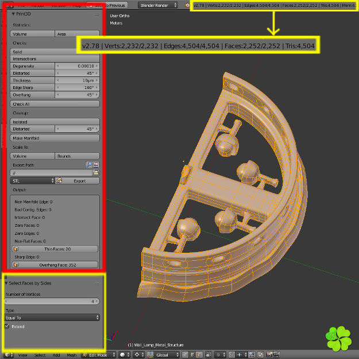This screenshot has height=359, width=359.
Task: Decrease the Thickness value with left arrow
Action: pos(57,80)
